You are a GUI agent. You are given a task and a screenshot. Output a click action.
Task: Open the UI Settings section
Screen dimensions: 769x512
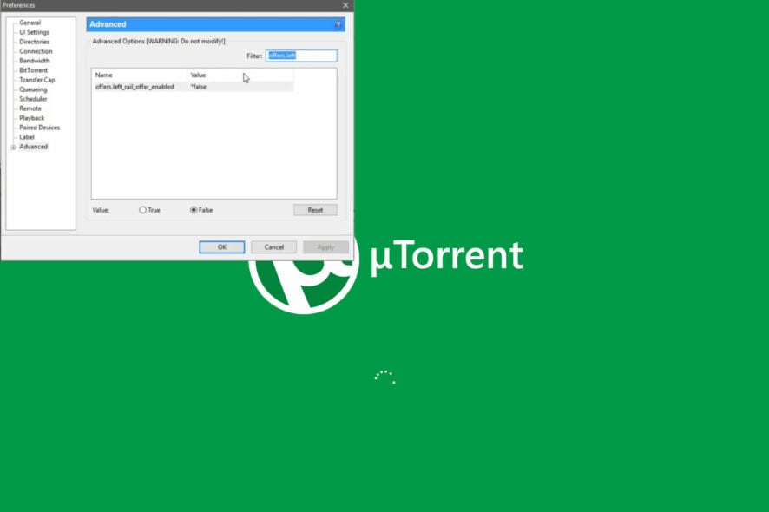34,31
